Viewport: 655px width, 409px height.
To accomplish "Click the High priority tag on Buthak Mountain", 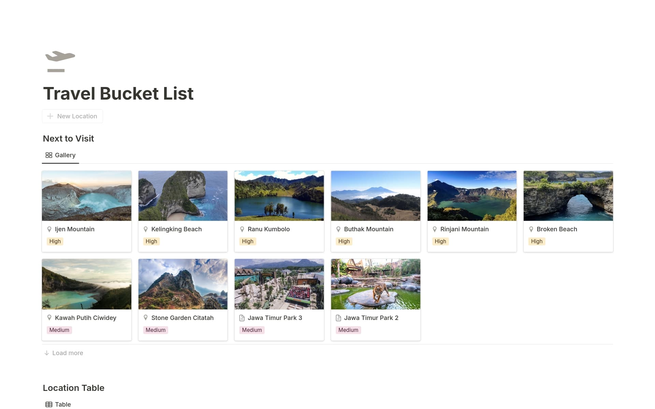I will 344,241.
